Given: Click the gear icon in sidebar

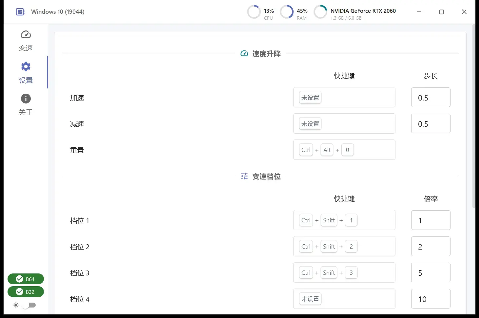Looking at the screenshot, I should pyautogui.click(x=26, y=66).
